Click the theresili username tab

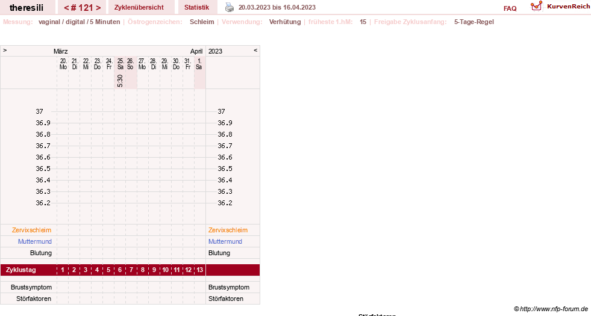coord(27,7)
